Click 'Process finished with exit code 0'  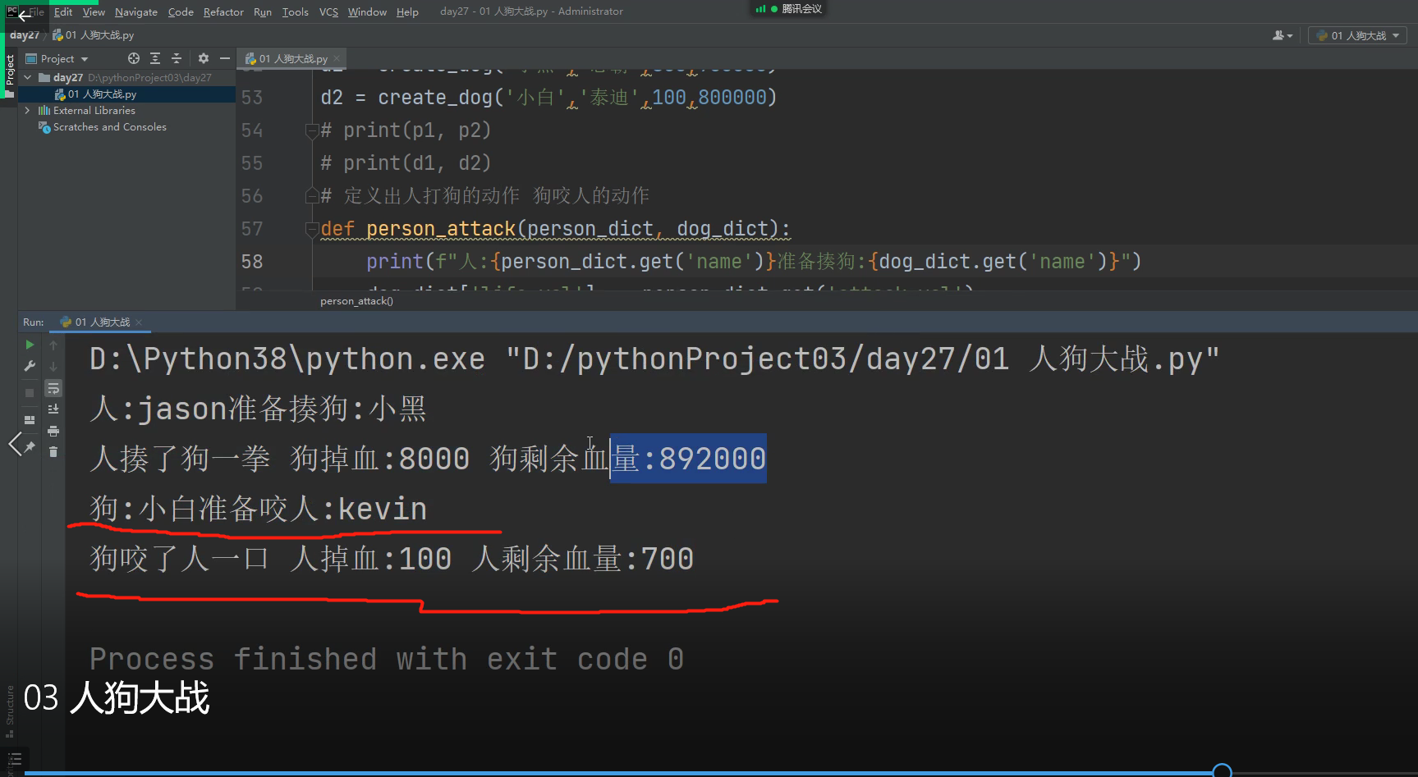(387, 659)
